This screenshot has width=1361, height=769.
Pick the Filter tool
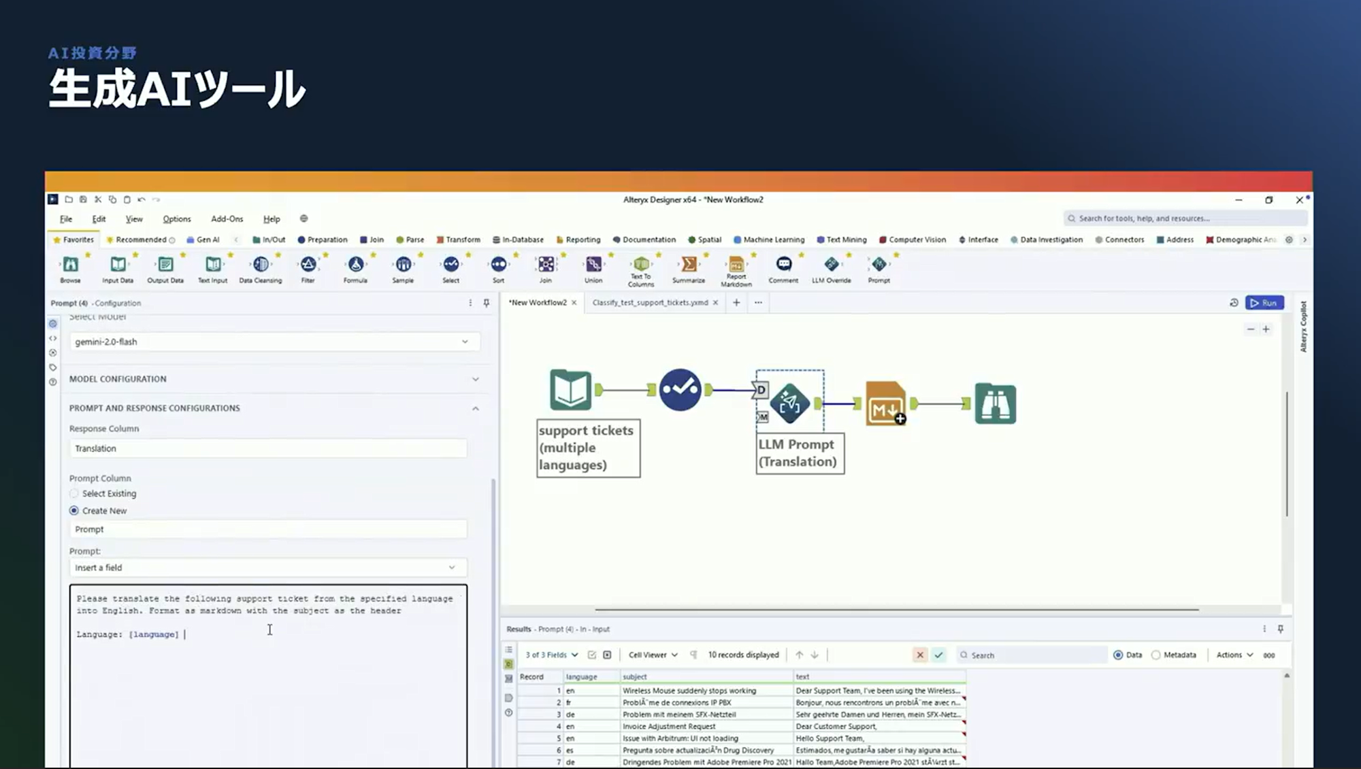pyautogui.click(x=308, y=269)
